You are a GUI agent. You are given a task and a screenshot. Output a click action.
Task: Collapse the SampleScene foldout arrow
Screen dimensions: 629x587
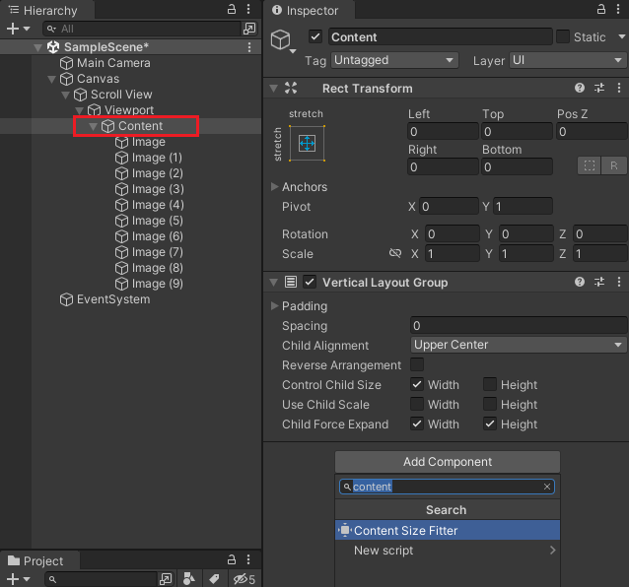(x=38, y=47)
